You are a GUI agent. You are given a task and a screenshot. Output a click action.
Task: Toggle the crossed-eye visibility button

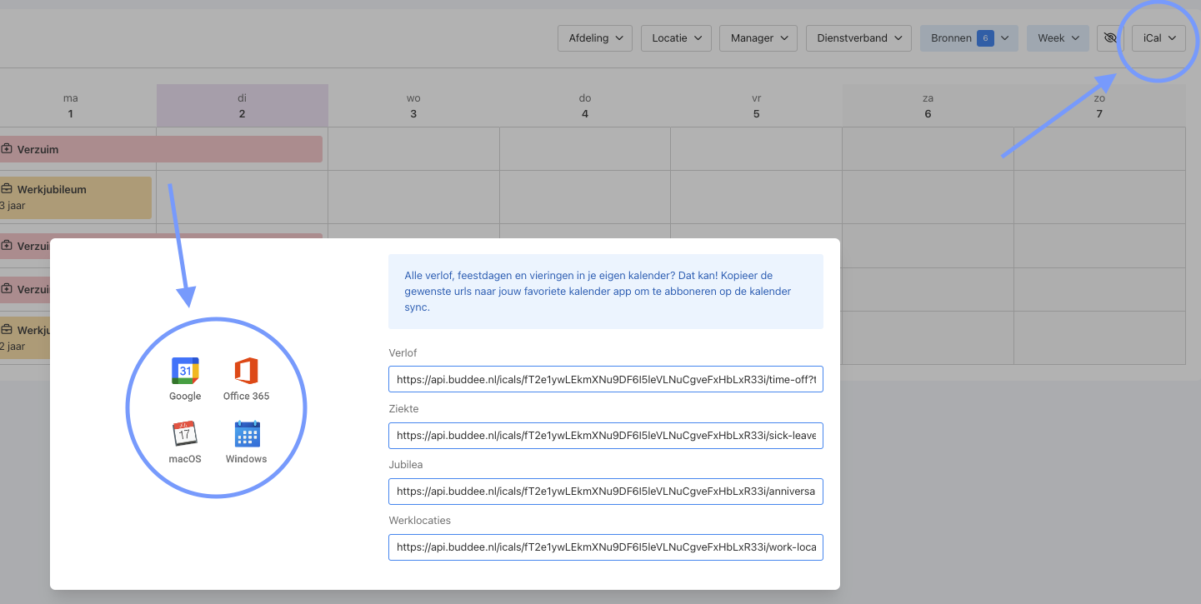click(1109, 38)
